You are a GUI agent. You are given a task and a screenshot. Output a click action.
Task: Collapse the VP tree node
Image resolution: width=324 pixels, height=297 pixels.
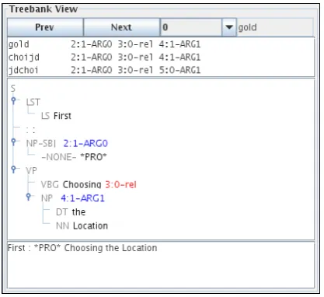click(14, 169)
